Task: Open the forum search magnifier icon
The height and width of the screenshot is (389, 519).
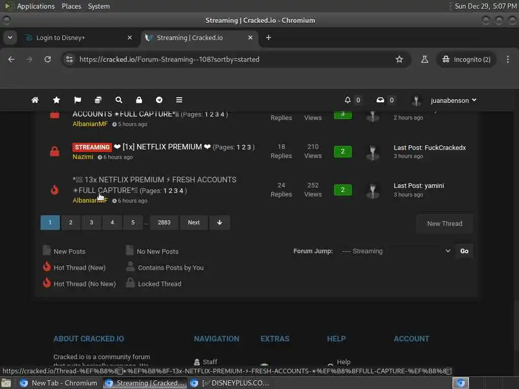Action: pyautogui.click(x=119, y=100)
